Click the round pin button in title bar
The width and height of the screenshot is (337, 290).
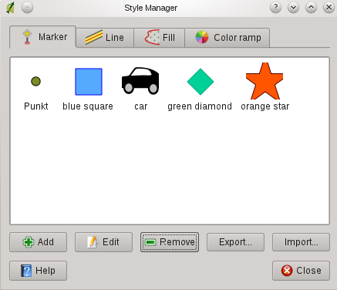click(27, 8)
